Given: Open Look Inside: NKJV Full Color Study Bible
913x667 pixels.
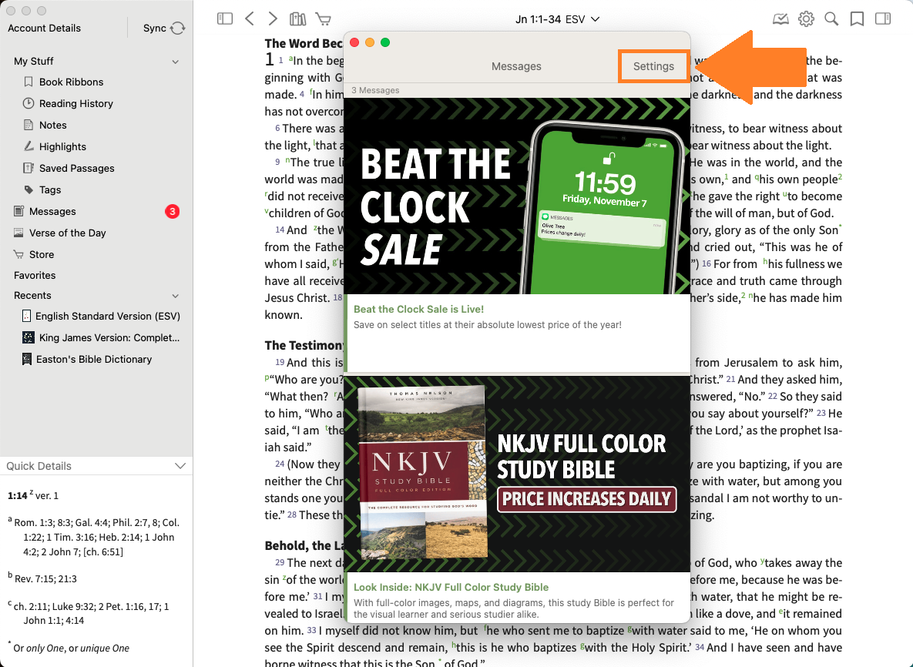Looking at the screenshot, I should coord(451,587).
